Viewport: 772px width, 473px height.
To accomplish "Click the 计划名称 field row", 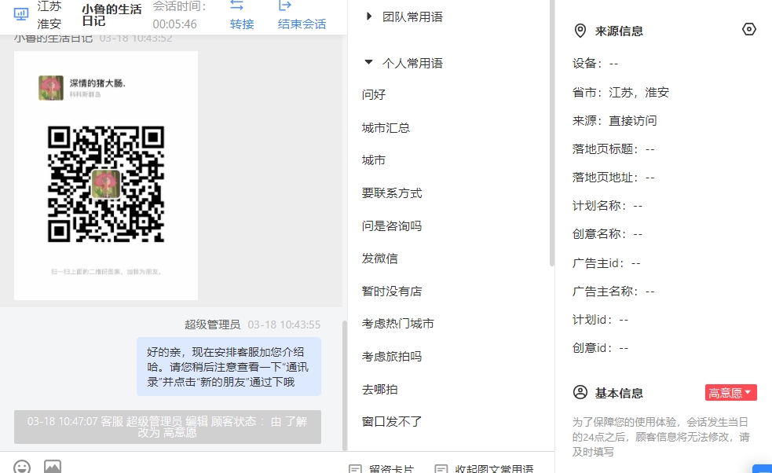I will tap(608, 205).
